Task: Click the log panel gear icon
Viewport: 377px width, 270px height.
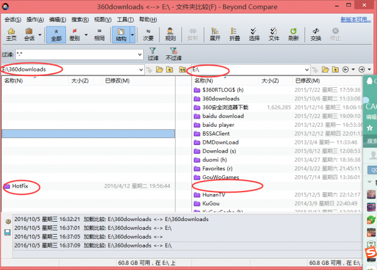Action: coord(8,222)
